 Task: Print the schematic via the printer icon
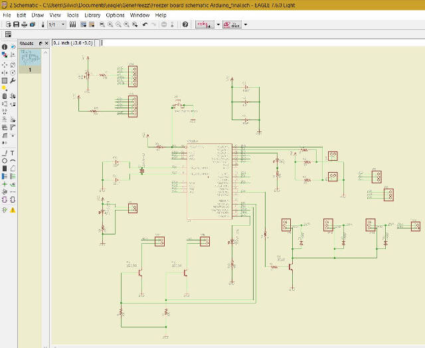pos(25,25)
